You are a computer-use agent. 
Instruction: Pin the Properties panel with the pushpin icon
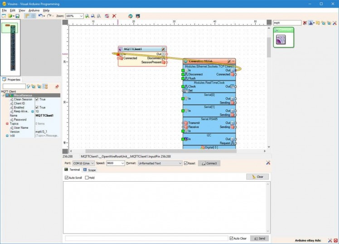(57, 86)
